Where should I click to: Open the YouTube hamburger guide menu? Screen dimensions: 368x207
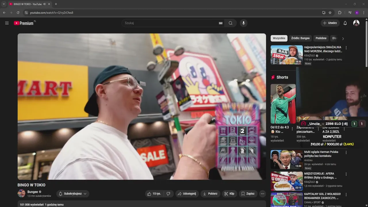point(7,23)
